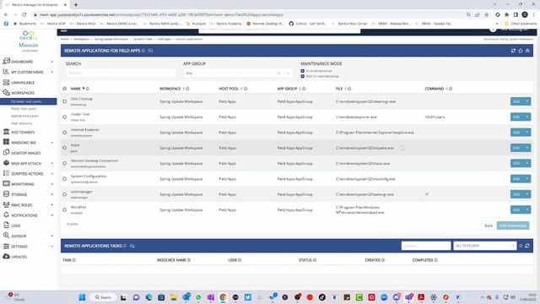Image resolution: width=540 pixels, height=304 pixels.
Task: Open Edit dropdown arrow for WordPad row
Action: [526, 209]
